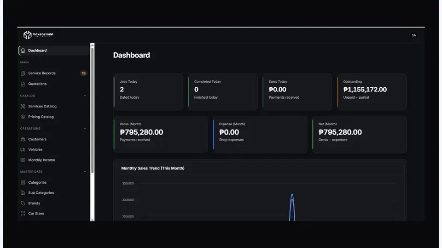The height and width of the screenshot is (248, 442).
Task: Click the Dashboard home icon
Action: click(23, 51)
